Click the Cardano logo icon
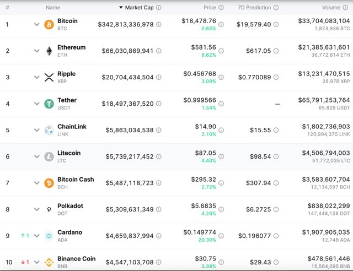The image size is (353, 271). click(x=49, y=236)
